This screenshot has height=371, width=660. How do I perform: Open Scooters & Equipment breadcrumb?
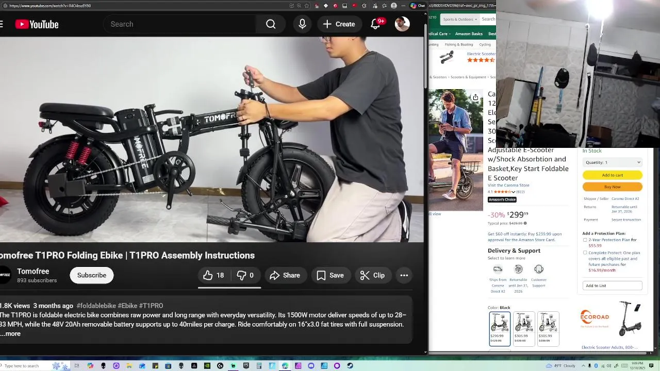468,77
